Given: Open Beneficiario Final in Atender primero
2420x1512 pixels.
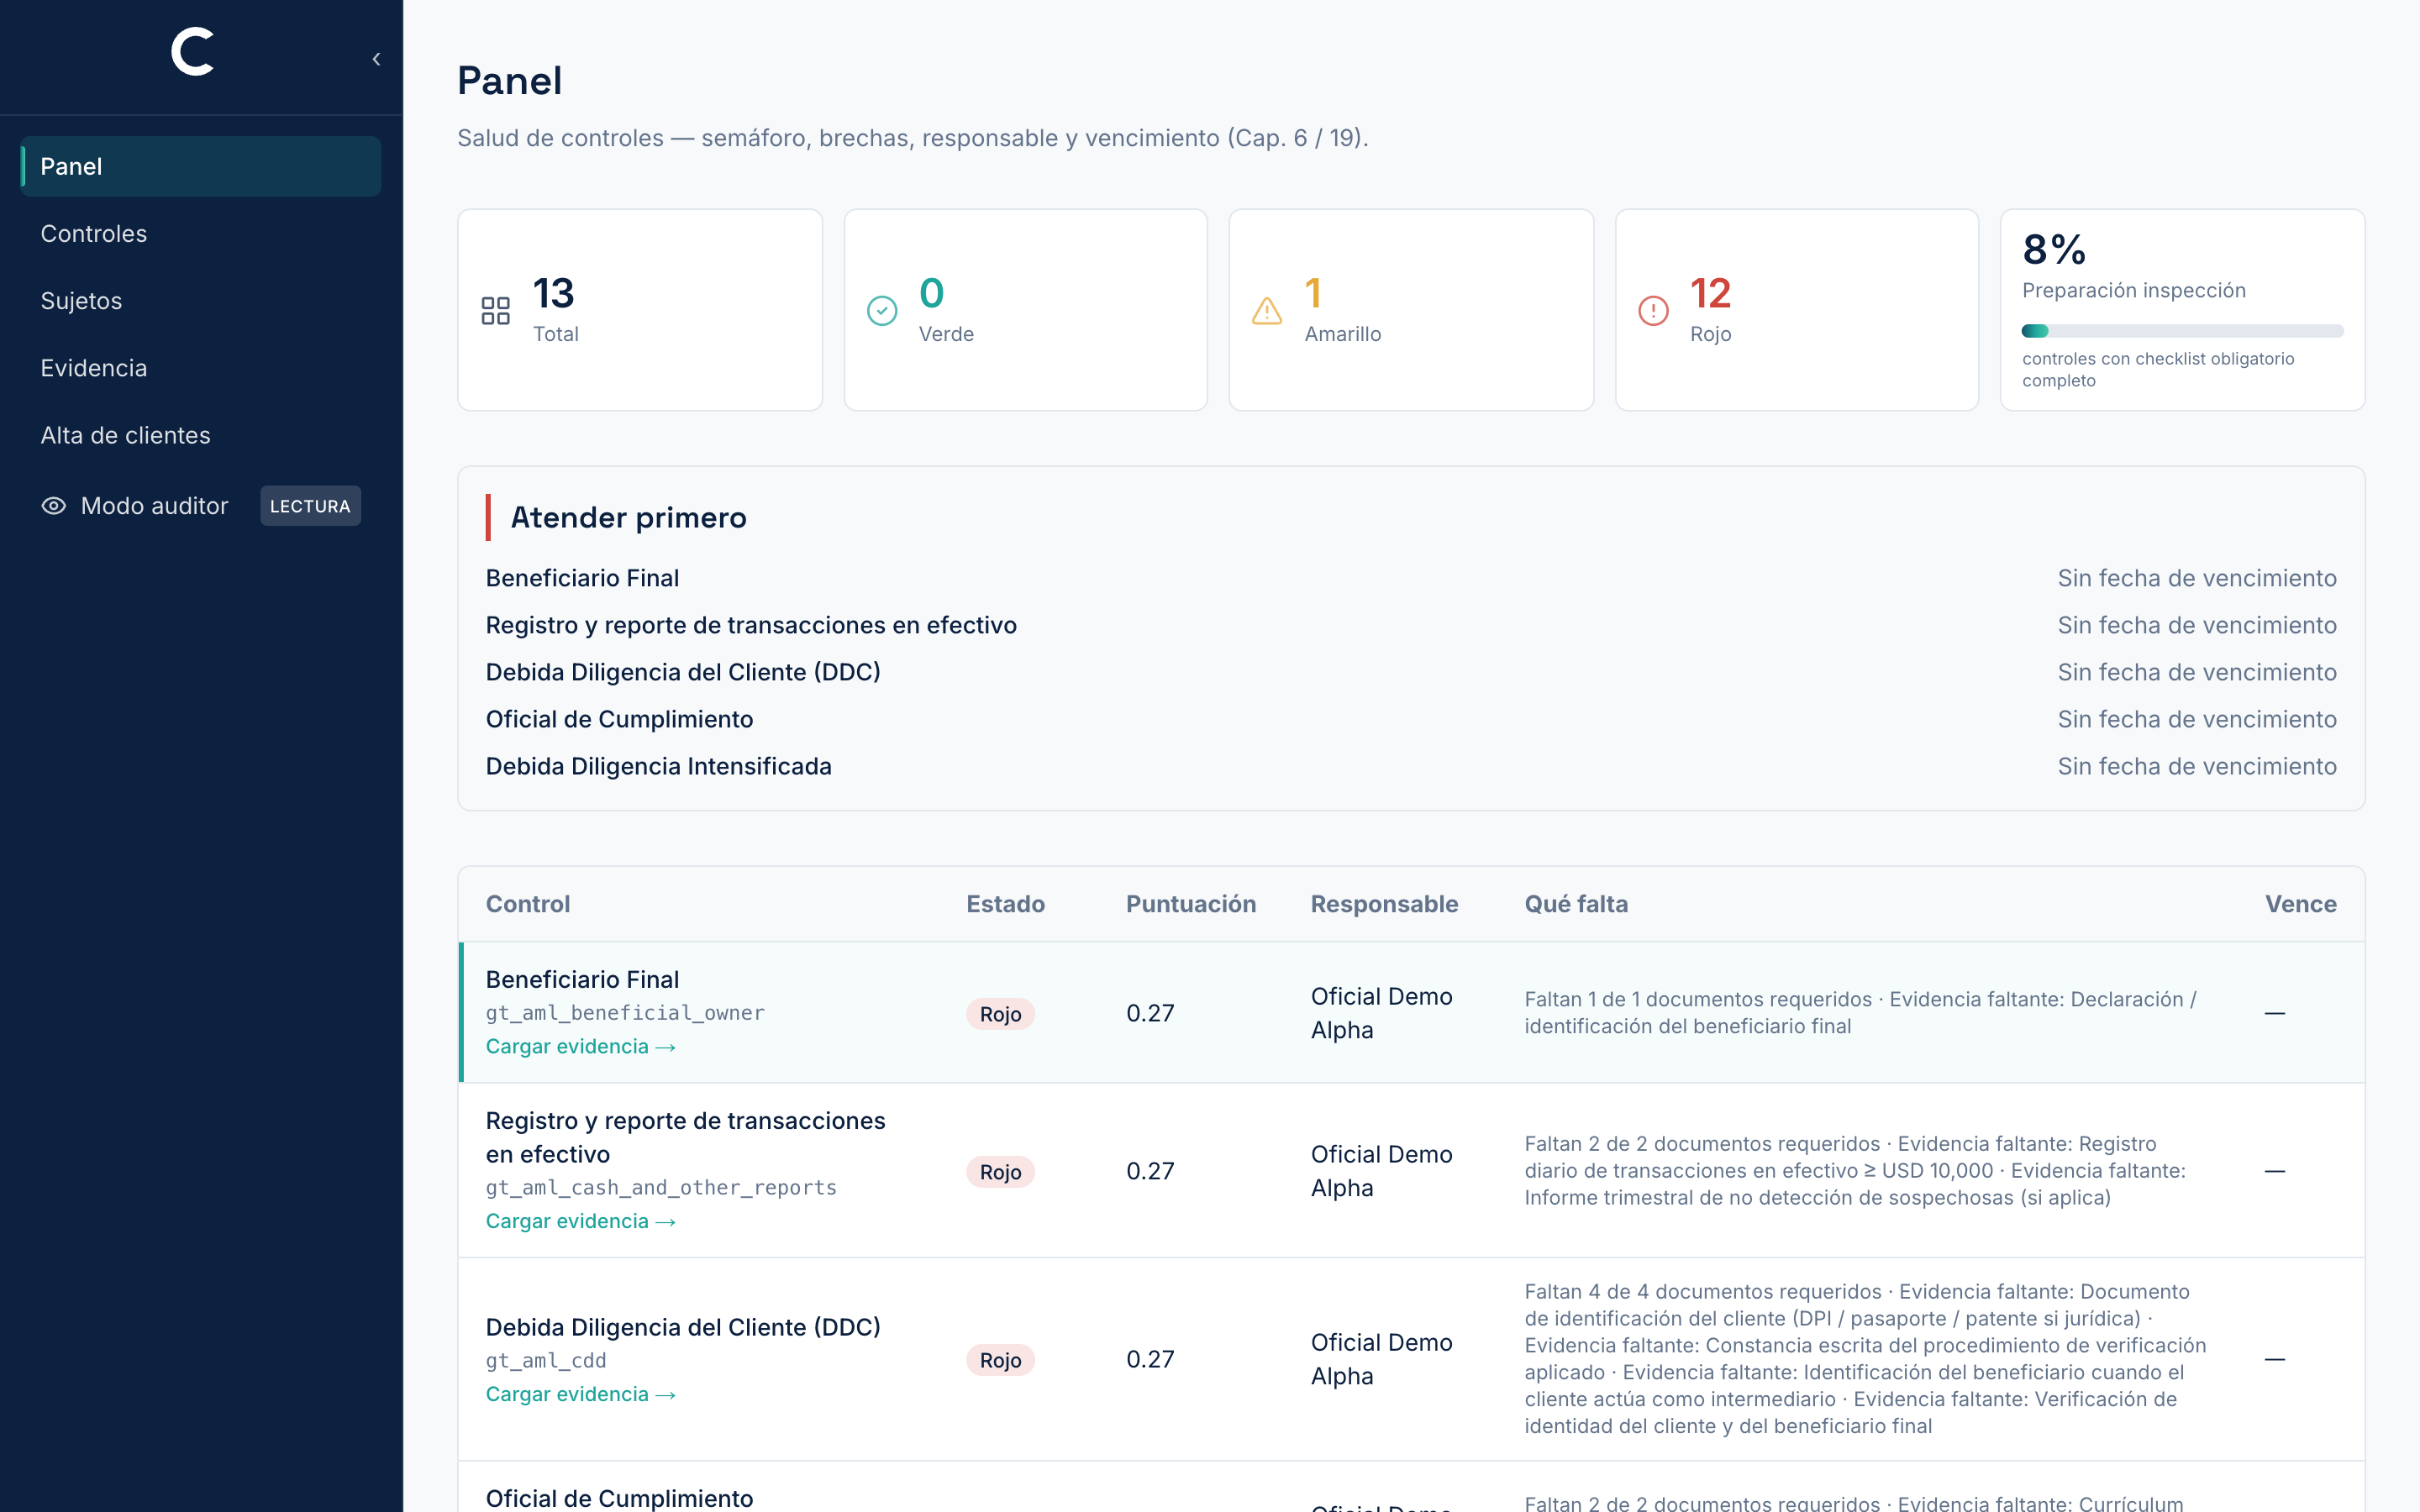Looking at the screenshot, I should pos(582,578).
